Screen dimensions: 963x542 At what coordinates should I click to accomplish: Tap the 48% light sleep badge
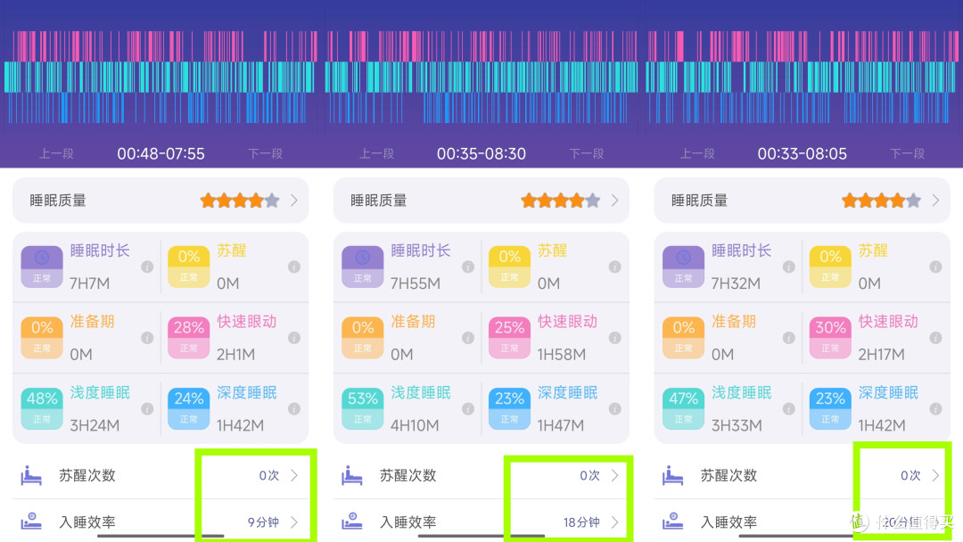click(42, 409)
